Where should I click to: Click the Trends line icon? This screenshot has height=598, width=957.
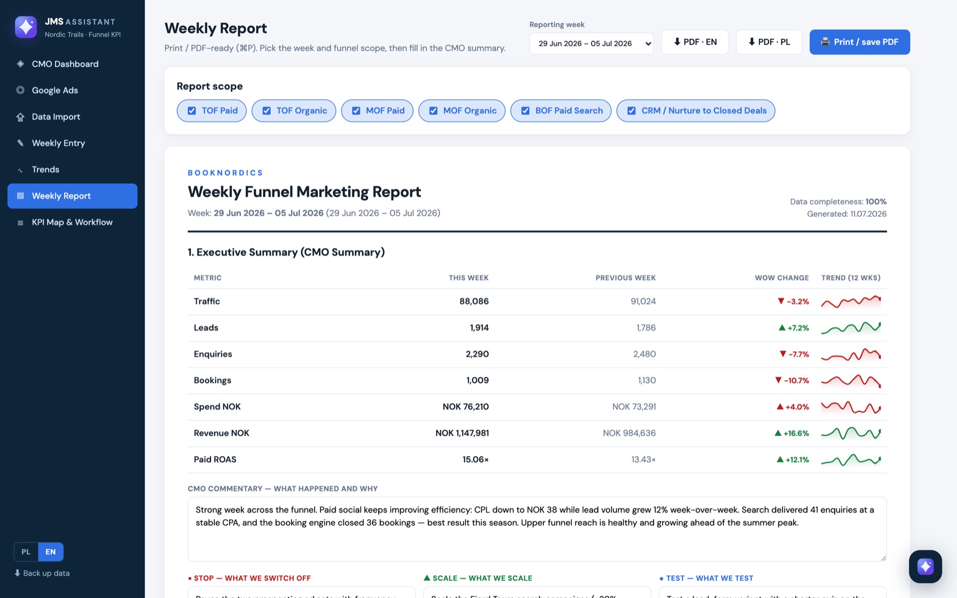(x=20, y=169)
